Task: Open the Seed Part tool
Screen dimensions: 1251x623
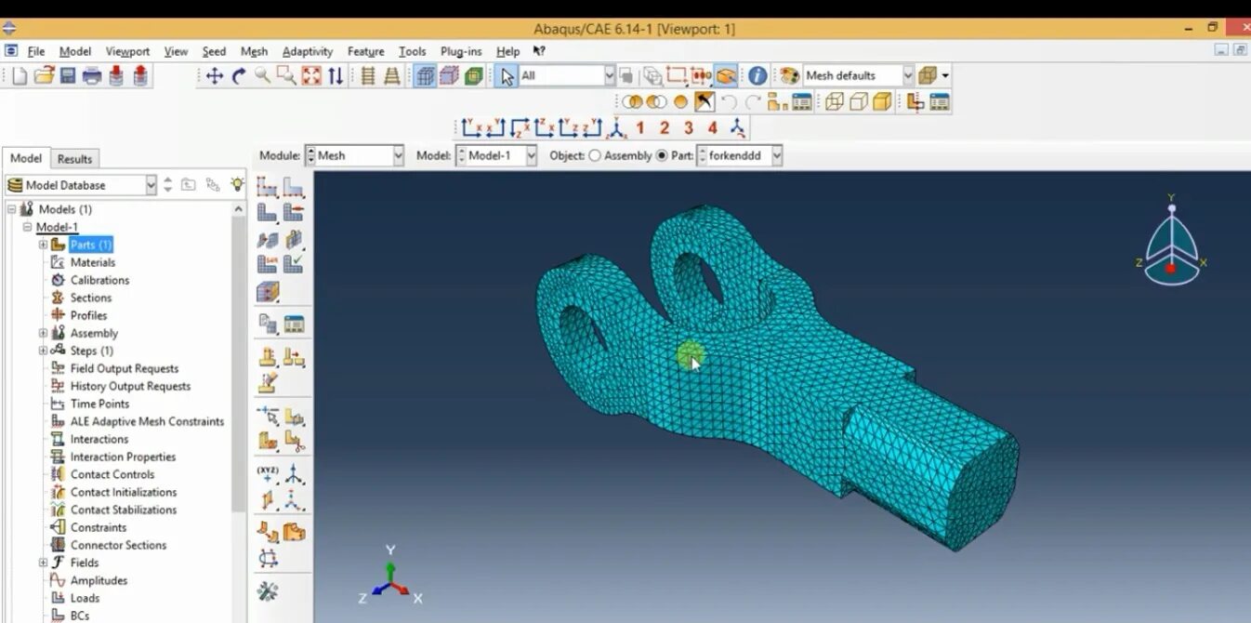Action: pyautogui.click(x=270, y=187)
